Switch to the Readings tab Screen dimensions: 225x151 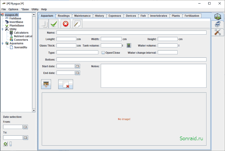[x=64, y=16]
